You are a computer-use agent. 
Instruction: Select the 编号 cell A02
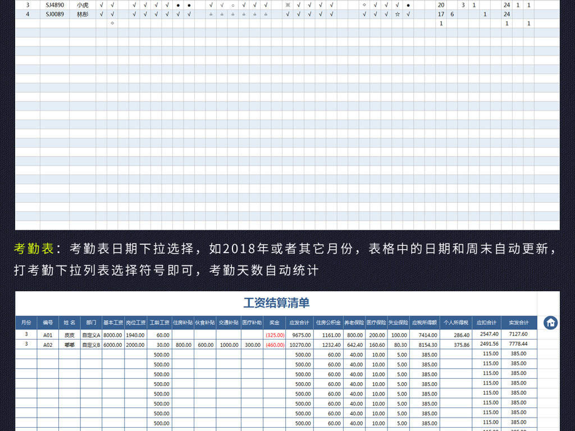coord(48,345)
